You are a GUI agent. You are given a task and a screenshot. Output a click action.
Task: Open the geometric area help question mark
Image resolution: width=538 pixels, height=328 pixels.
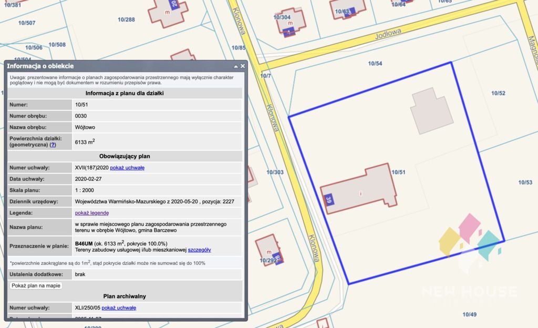(53, 145)
